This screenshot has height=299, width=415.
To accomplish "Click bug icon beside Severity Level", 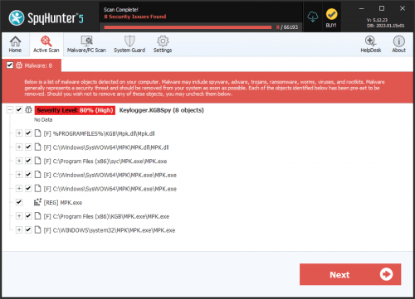I will click(x=28, y=109).
